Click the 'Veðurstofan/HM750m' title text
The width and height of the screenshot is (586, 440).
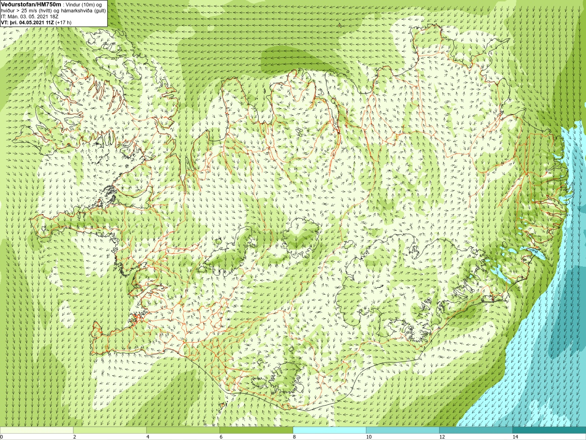[x=31, y=4]
